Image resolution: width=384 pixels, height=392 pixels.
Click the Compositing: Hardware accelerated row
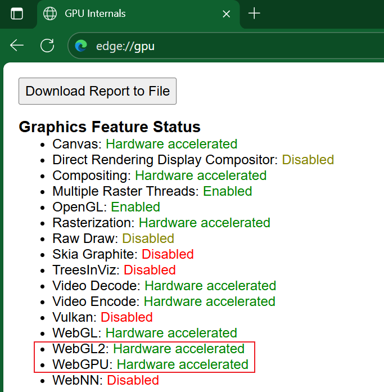coord(160,175)
